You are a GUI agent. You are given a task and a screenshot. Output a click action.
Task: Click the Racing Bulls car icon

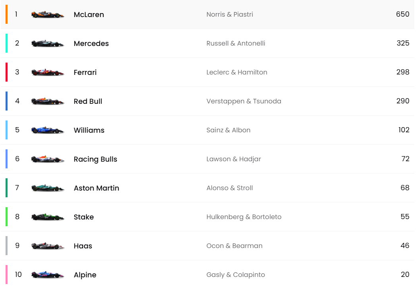48,159
